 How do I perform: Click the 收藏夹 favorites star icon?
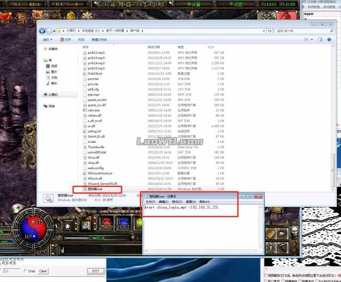tap(45, 49)
